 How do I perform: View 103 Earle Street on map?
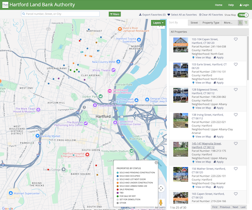pos(202,83)
